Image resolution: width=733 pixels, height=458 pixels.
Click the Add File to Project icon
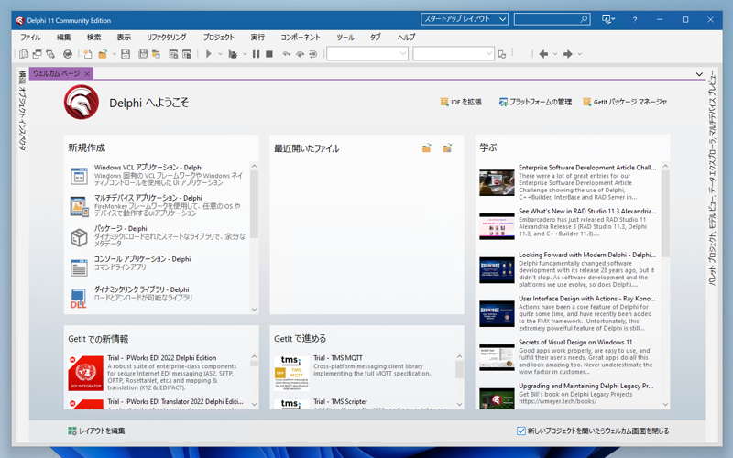point(173,54)
